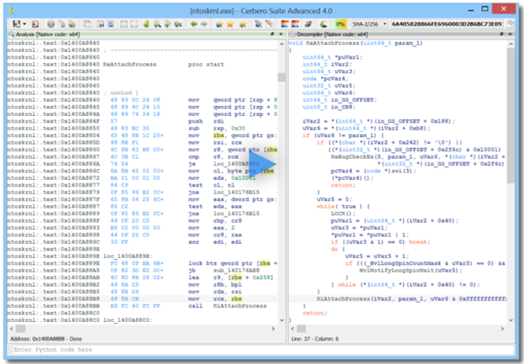Click the pencil edit toolbar icon
Image resolution: width=524 pixels, height=364 pixels.
click(x=269, y=24)
